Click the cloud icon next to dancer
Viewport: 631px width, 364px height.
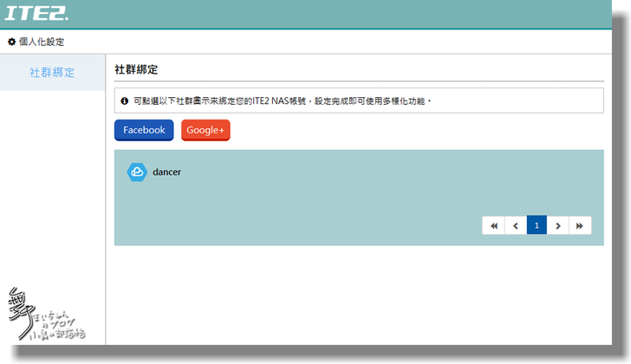[x=137, y=172]
